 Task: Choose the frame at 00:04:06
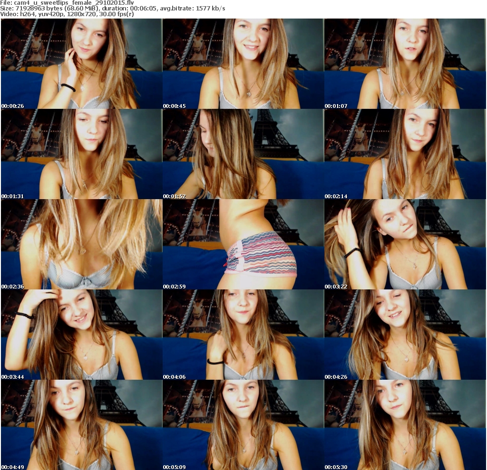pyautogui.click(x=243, y=335)
